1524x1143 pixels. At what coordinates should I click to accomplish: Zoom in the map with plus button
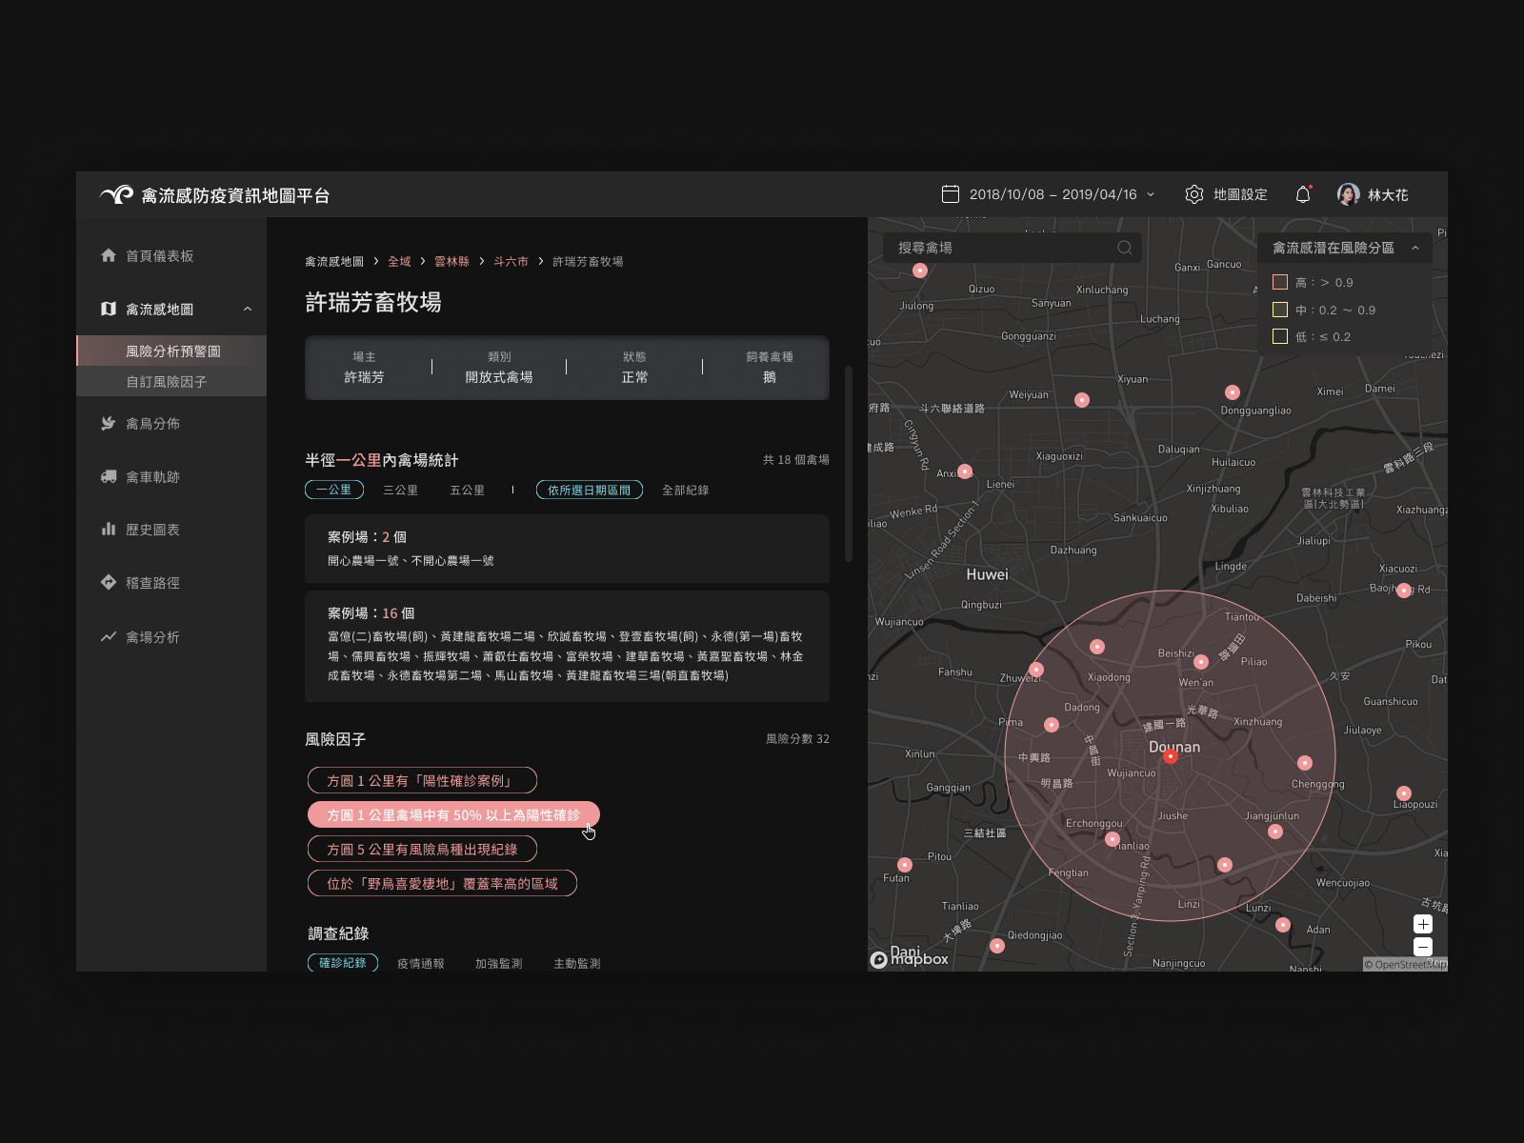pos(1423,924)
